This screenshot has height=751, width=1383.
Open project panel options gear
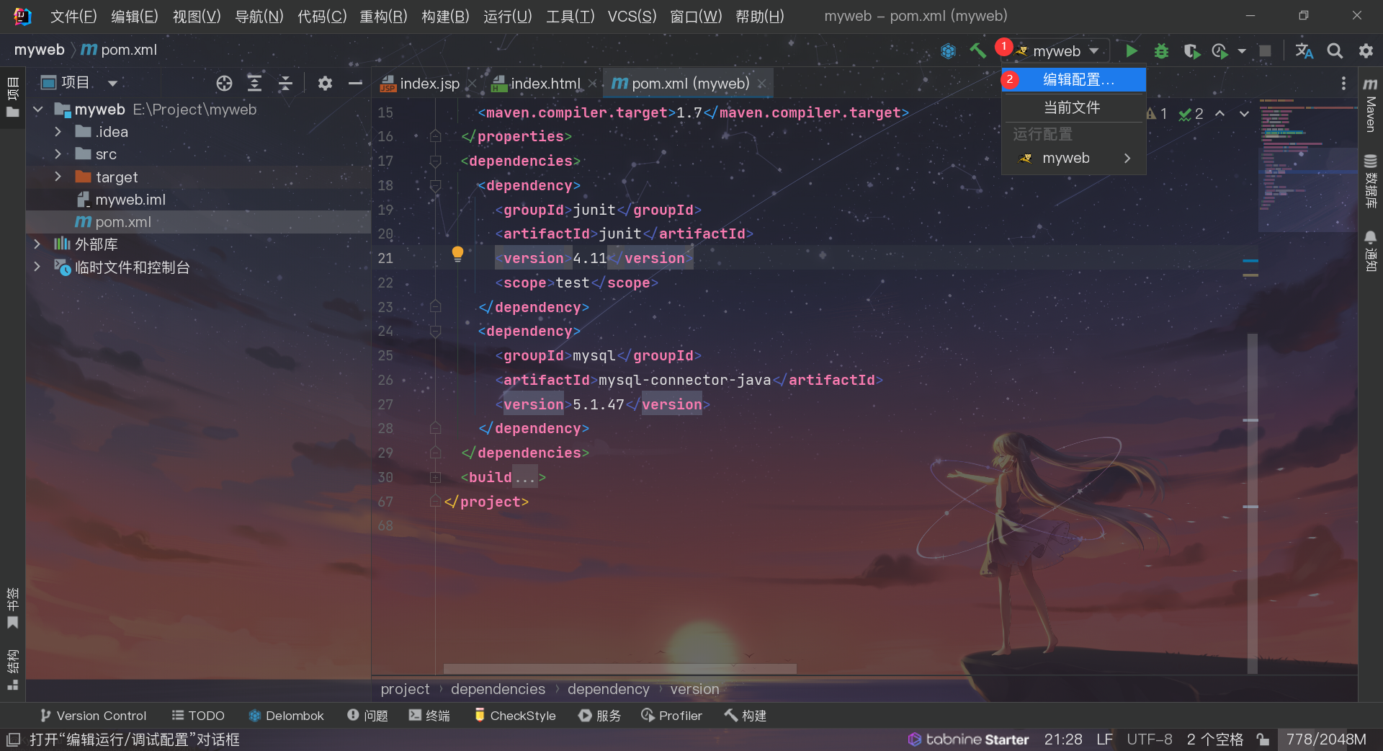coord(325,84)
